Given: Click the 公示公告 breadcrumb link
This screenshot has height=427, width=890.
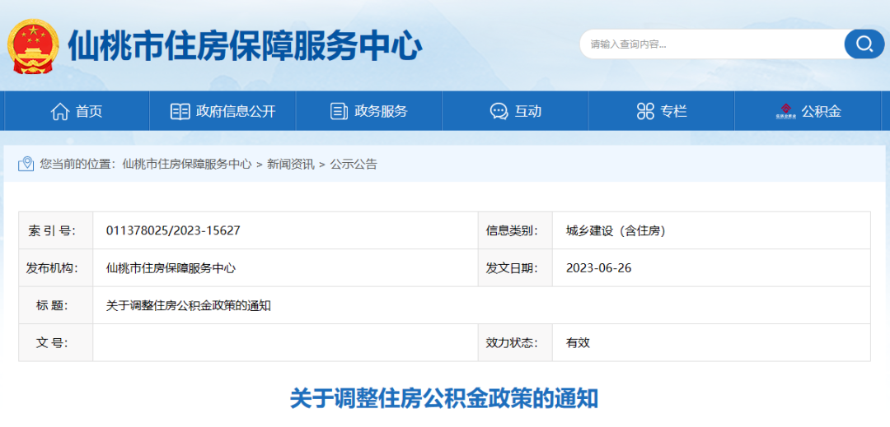Looking at the screenshot, I should click(x=354, y=165).
